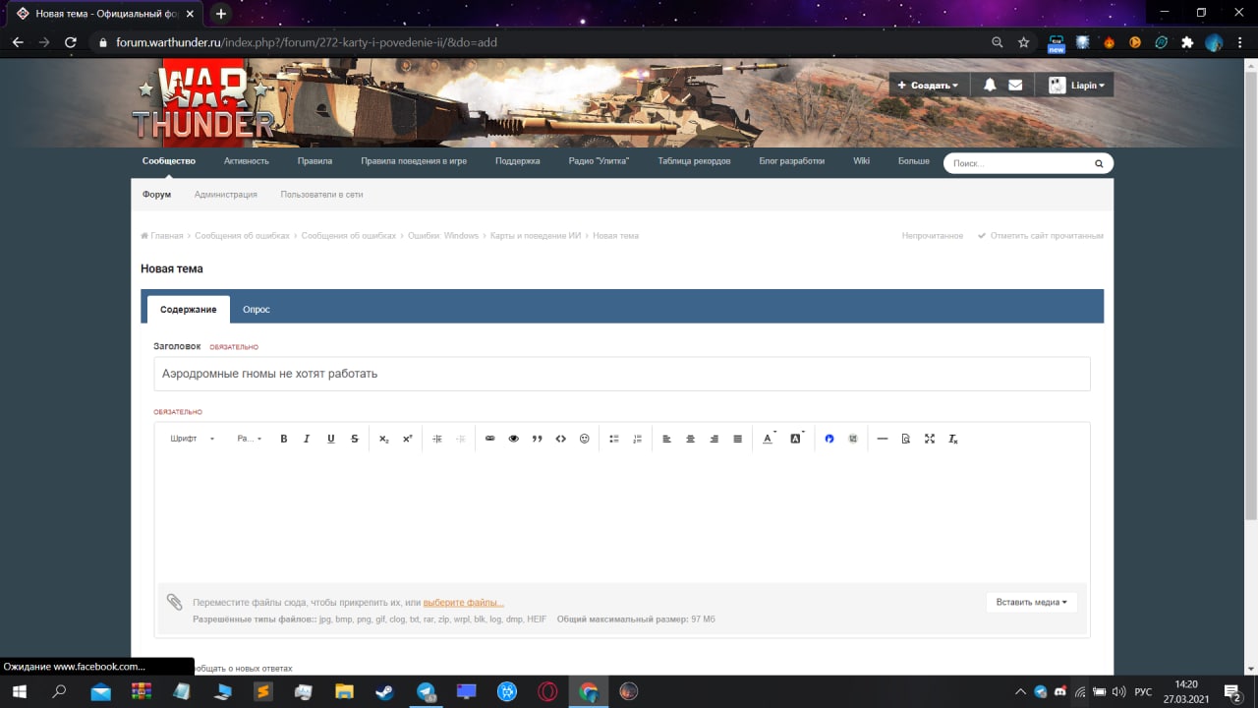The image size is (1258, 708).
Task: Open the Активность menu item
Action: 246,160
